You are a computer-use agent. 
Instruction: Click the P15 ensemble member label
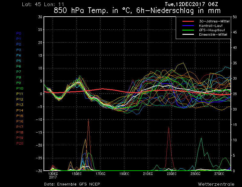tap(20, 116)
